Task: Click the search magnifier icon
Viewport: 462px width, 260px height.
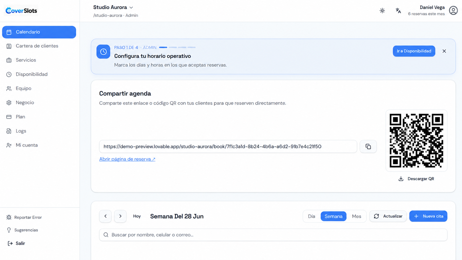Action: (x=106, y=235)
